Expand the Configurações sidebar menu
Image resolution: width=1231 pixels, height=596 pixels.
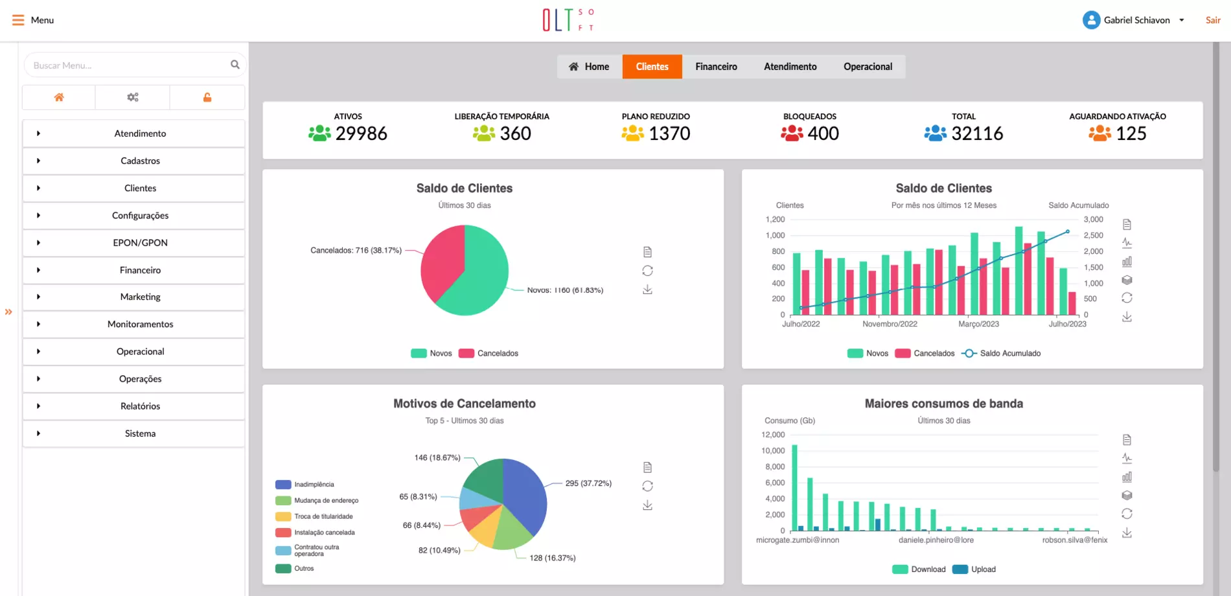(x=133, y=215)
